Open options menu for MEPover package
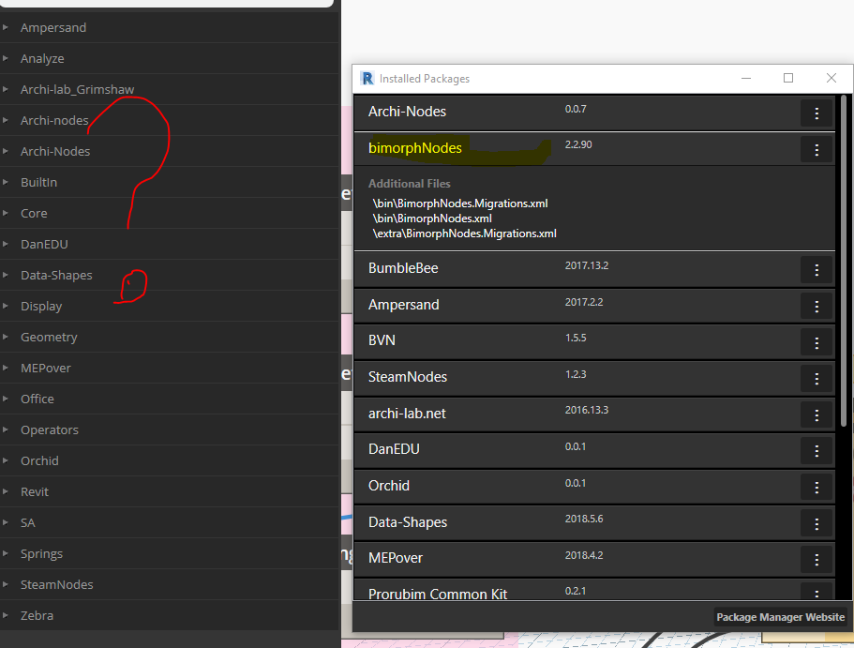Viewport: 854px width, 648px height. [816, 560]
